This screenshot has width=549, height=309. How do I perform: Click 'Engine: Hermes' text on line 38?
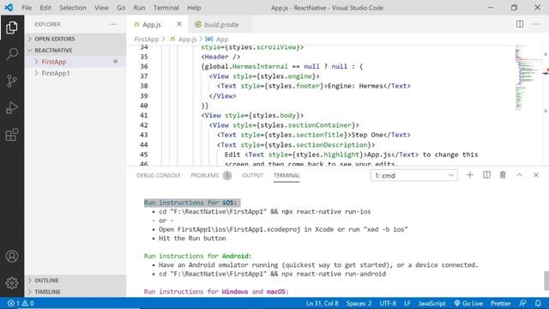pyautogui.click(x=355, y=86)
